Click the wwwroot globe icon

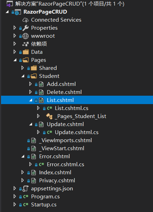(25, 36)
